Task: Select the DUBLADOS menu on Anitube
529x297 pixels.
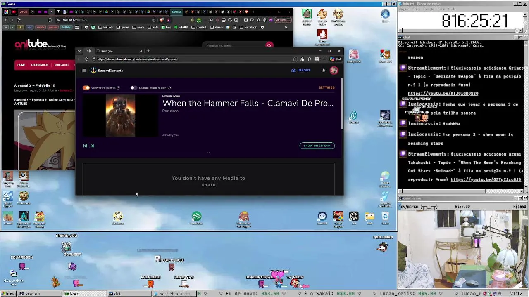Action: 61,65
